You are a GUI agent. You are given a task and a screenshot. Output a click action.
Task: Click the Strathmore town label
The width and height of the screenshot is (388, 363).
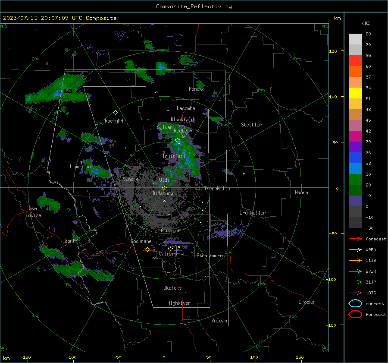210,256
